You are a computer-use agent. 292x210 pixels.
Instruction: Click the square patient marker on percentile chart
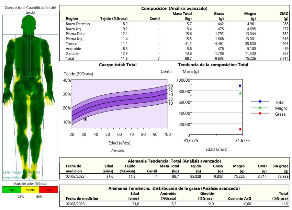coord(86,119)
